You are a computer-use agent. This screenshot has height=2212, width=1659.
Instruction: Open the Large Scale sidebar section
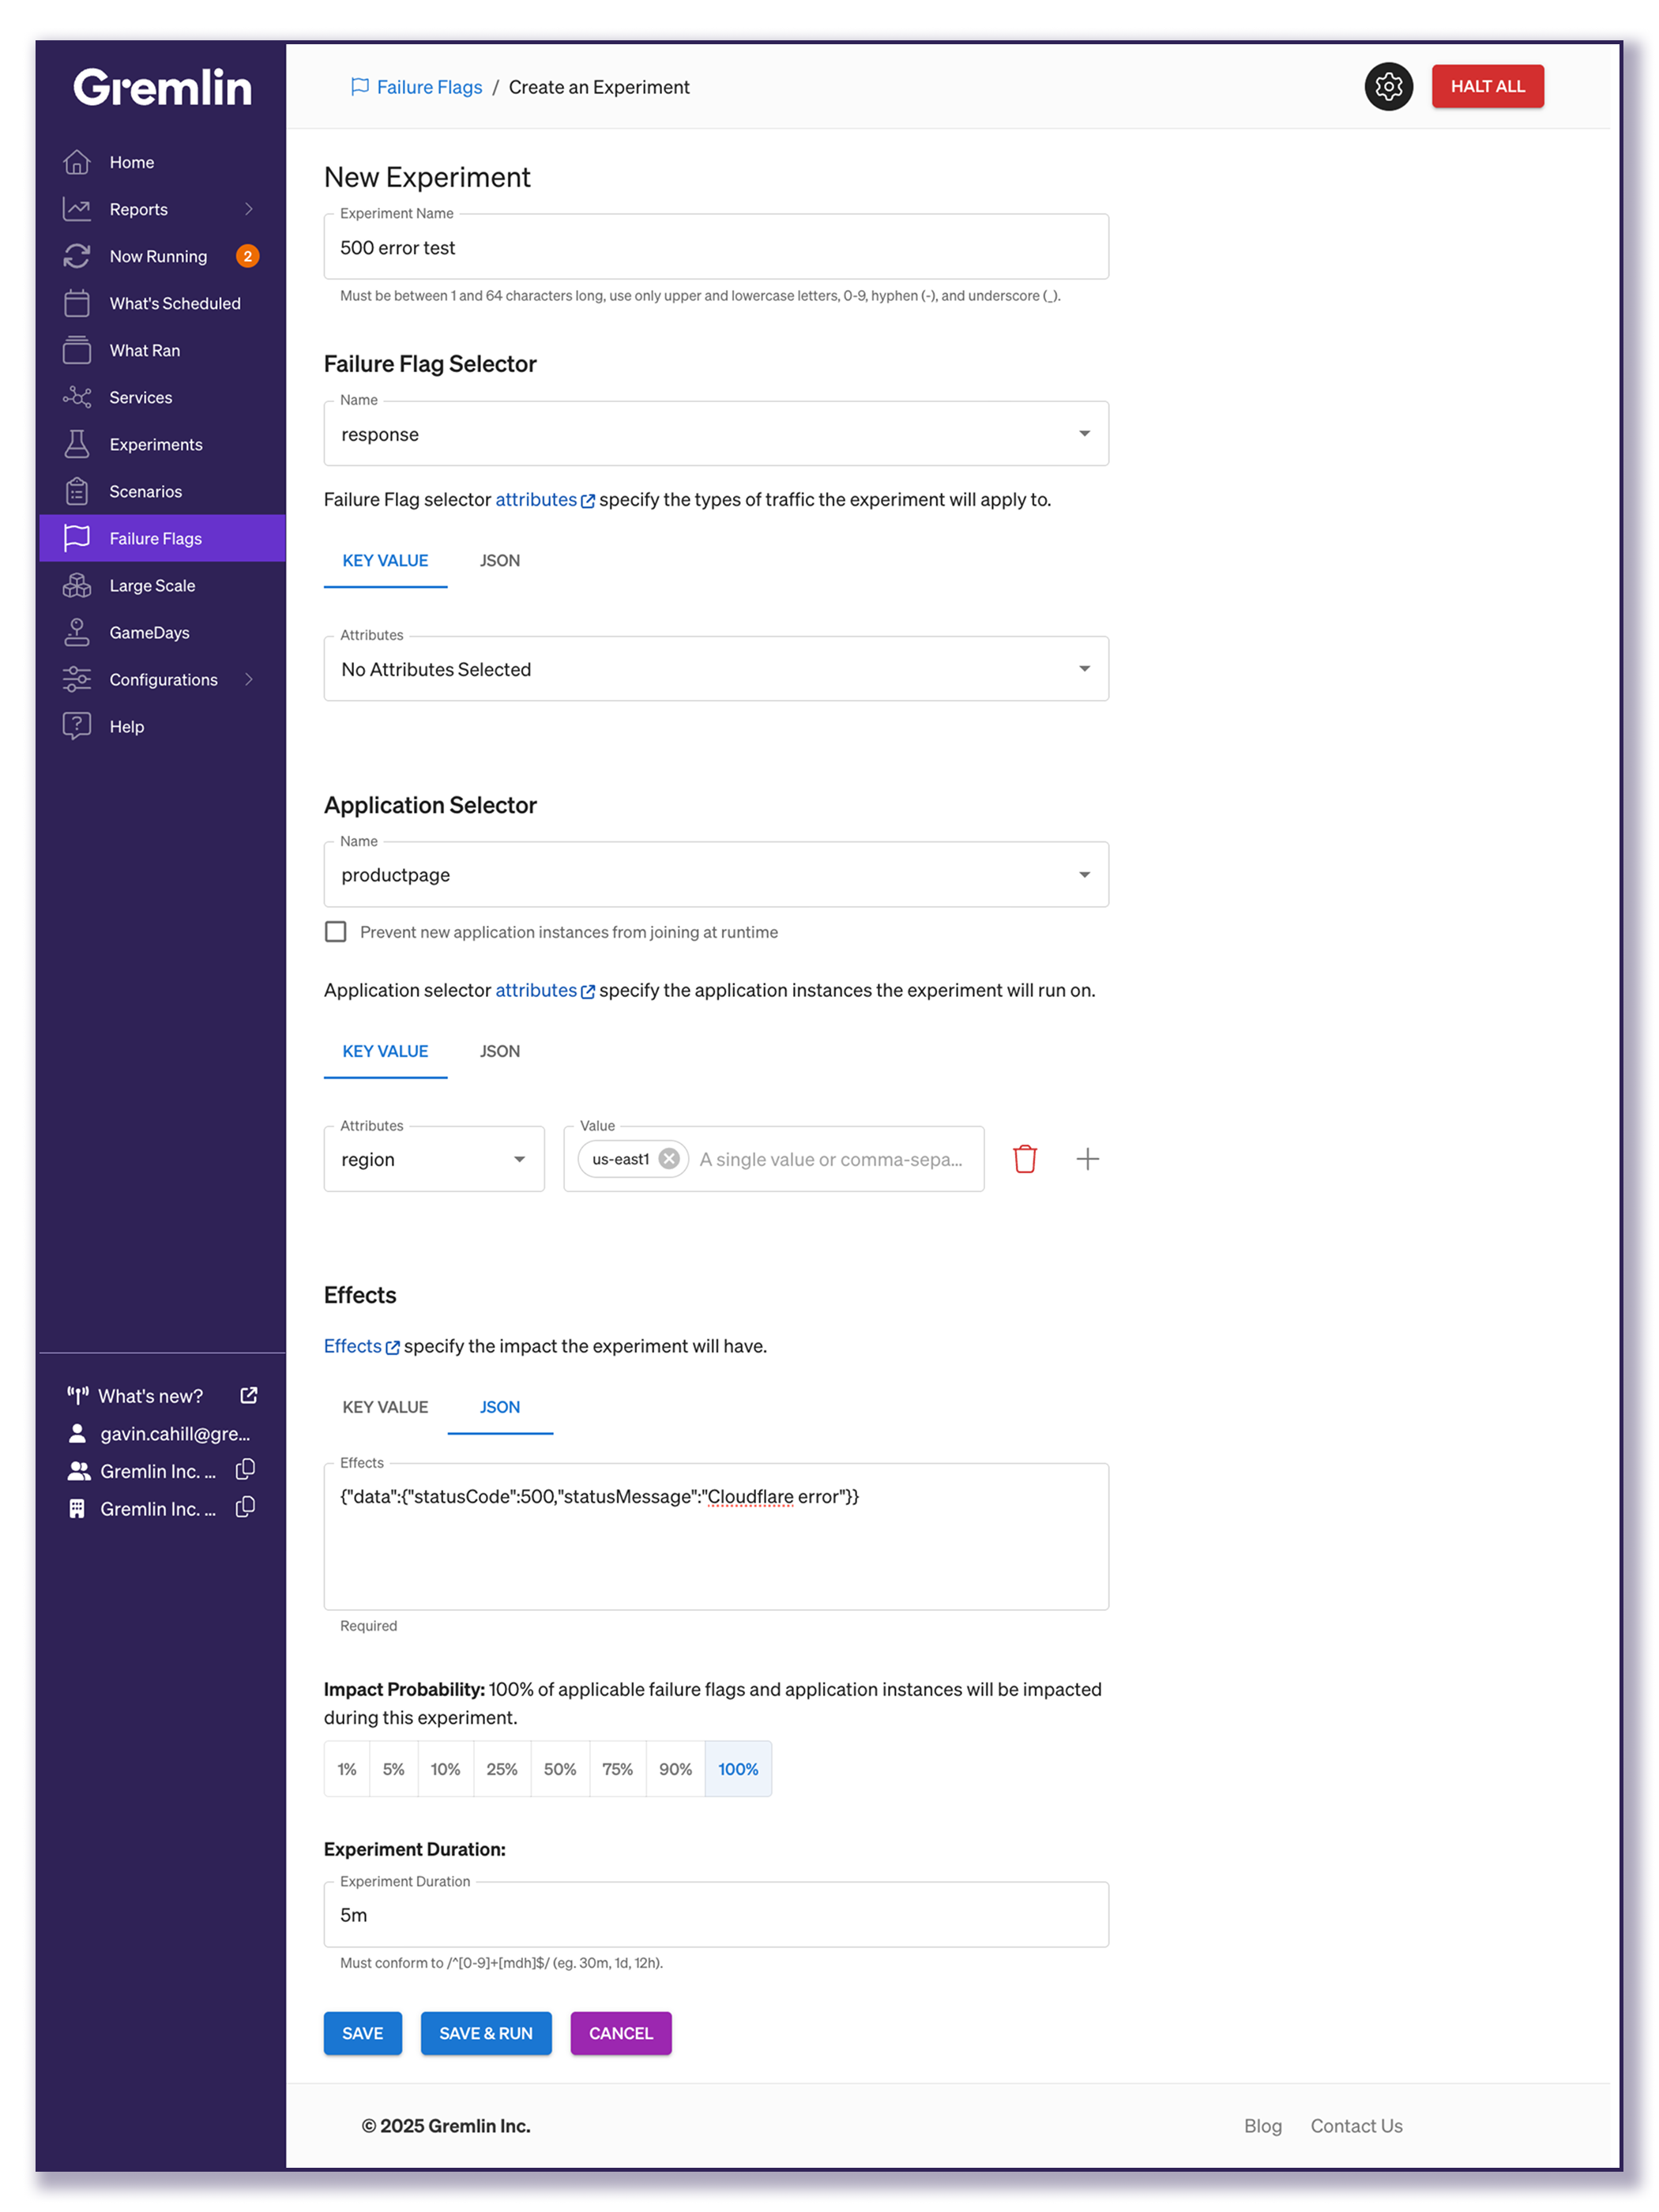[x=152, y=585]
